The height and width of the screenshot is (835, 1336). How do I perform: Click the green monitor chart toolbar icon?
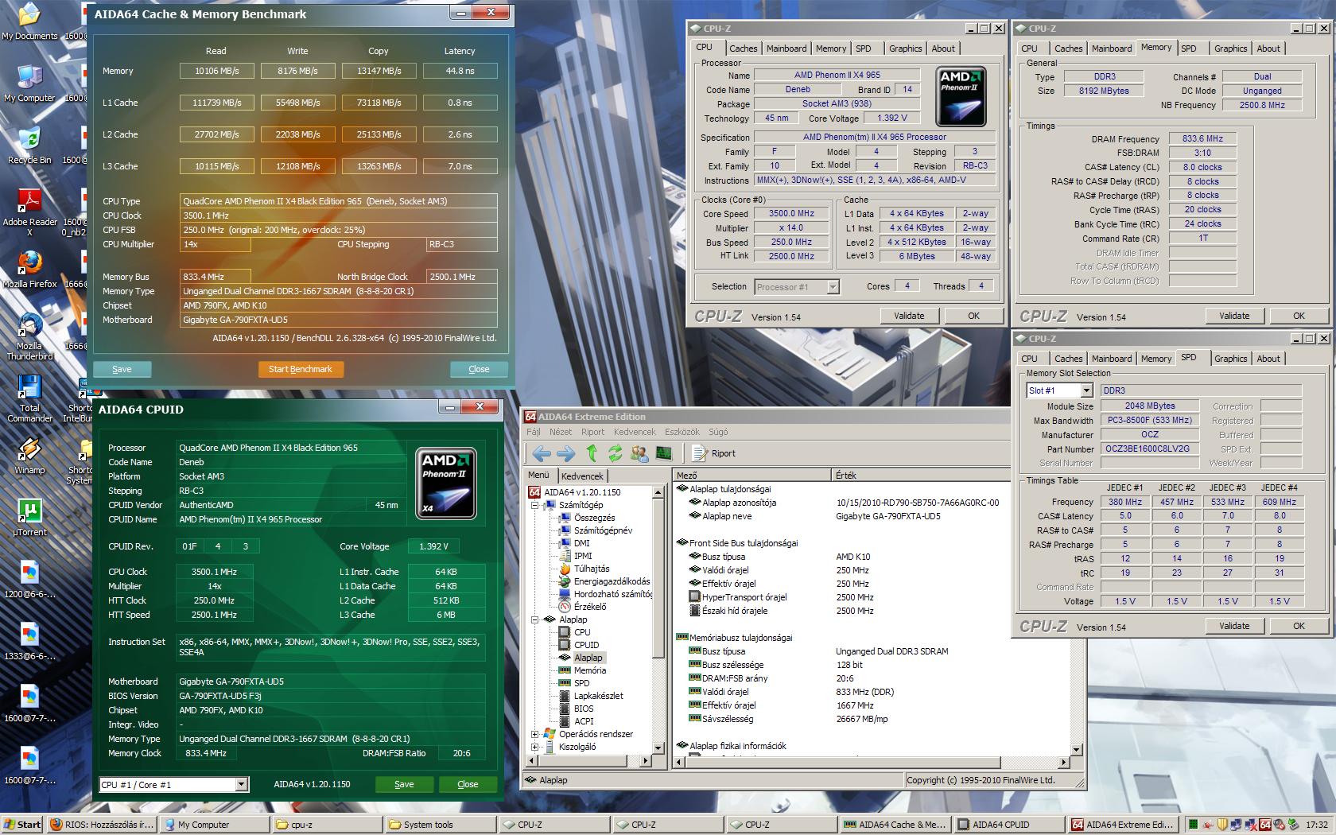point(663,453)
